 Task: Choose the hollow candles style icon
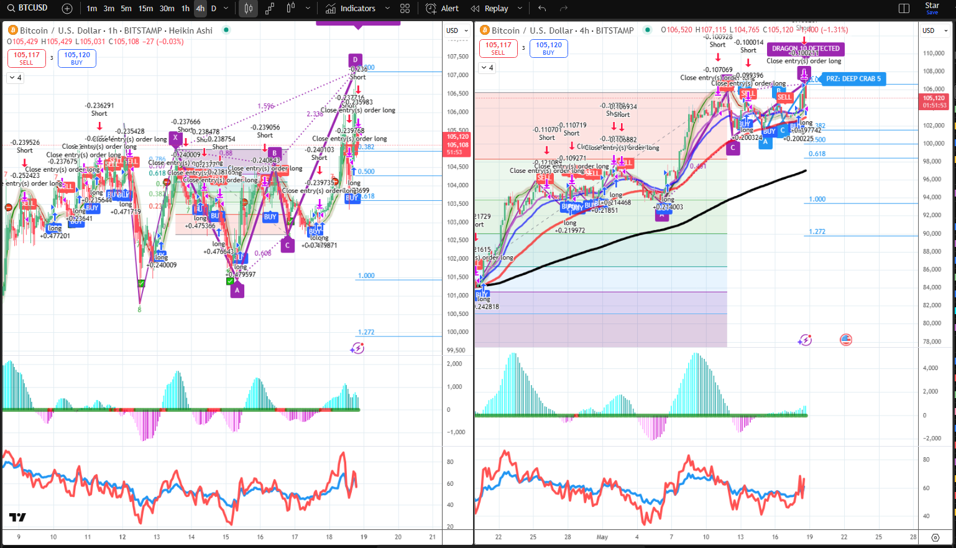[x=291, y=9]
